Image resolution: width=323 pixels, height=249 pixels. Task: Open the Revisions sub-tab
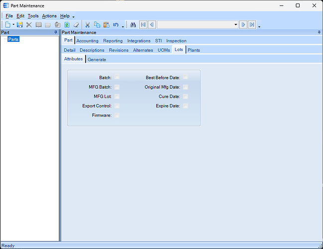[118, 50]
